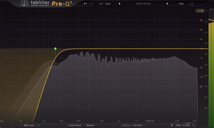214x128 pixels.
Task: Load the previous preset with the left arrow
Action: [x=119, y=4]
